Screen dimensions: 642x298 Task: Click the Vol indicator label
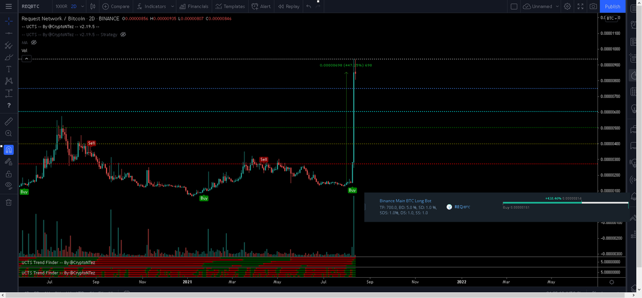[24, 50]
